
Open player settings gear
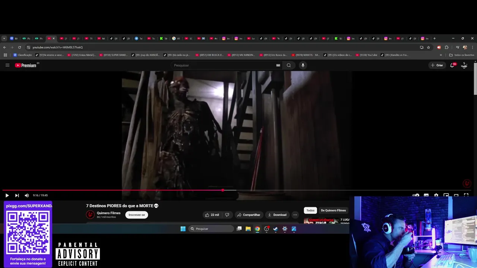point(436,195)
